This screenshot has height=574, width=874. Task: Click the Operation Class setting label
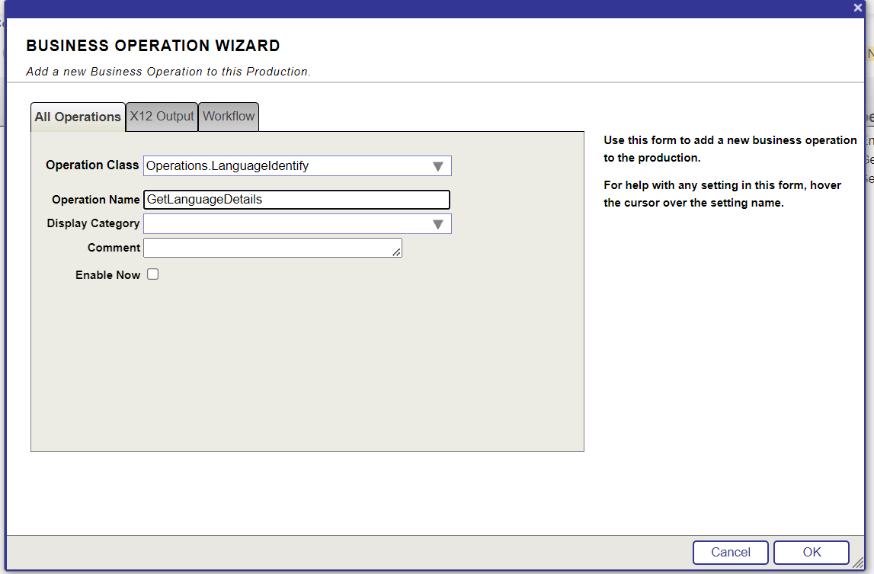pos(92,165)
